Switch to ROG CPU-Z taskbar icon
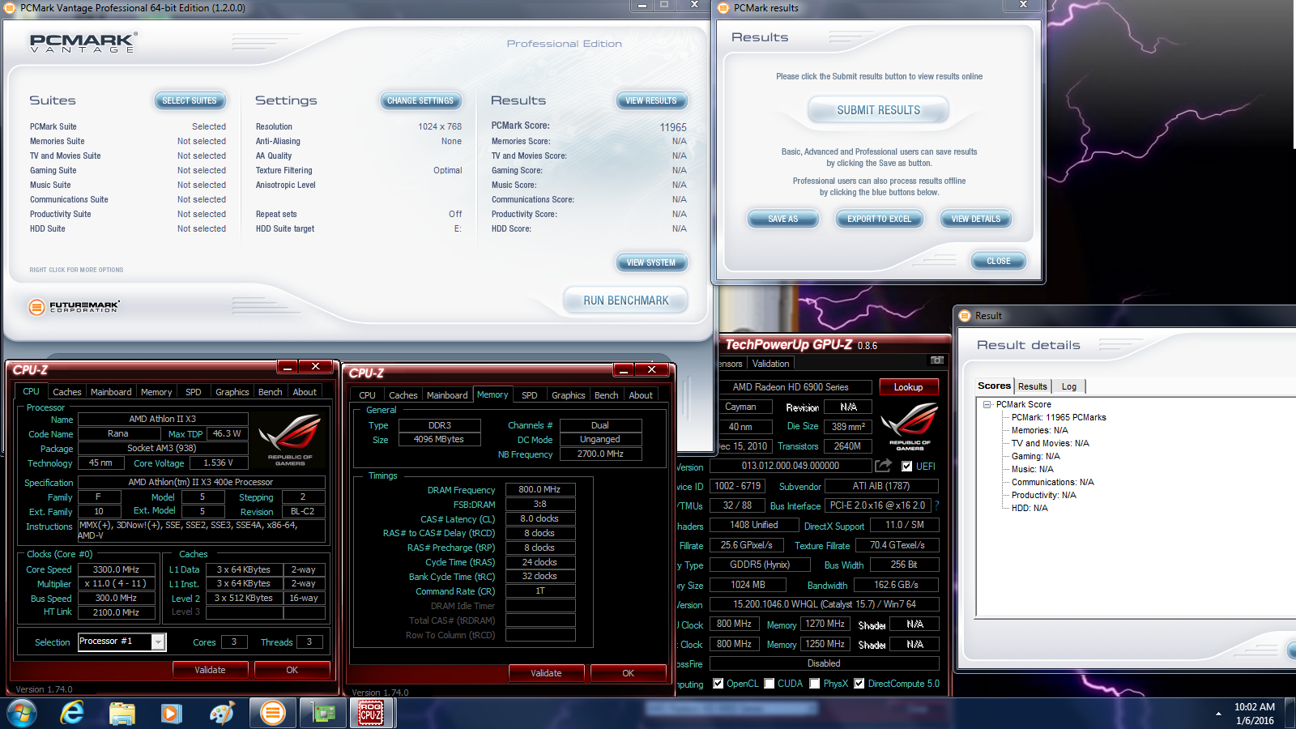 click(371, 714)
